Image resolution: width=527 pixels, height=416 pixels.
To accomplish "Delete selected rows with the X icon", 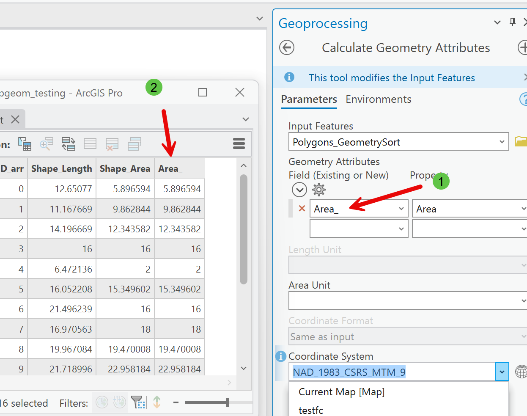I will pos(112,143).
